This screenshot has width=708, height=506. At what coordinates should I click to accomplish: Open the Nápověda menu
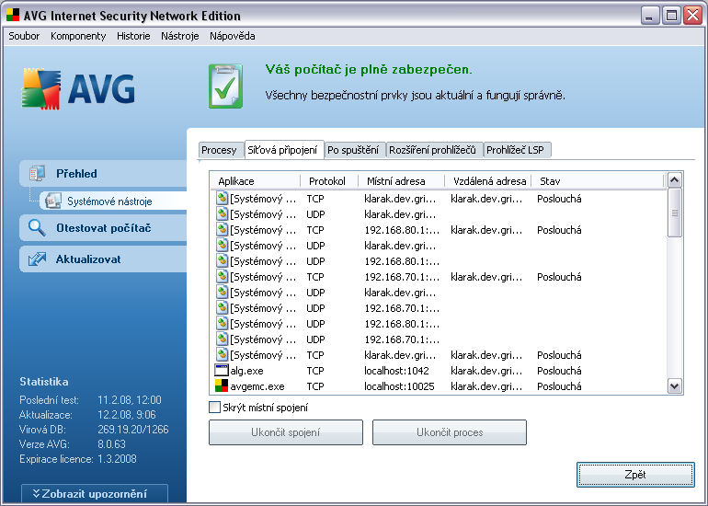coord(232,36)
